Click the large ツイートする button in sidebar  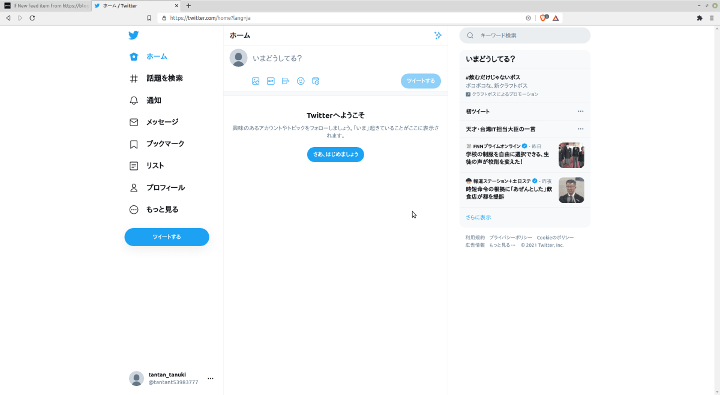coord(167,237)
